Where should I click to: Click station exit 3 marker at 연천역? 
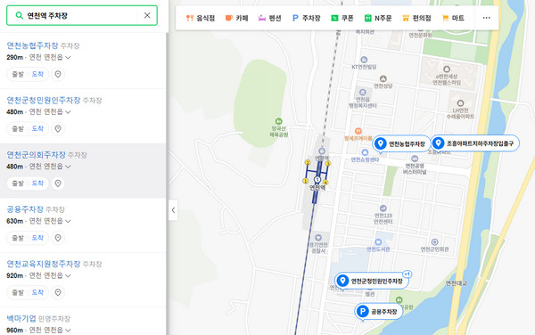click(x=328, y=164)
